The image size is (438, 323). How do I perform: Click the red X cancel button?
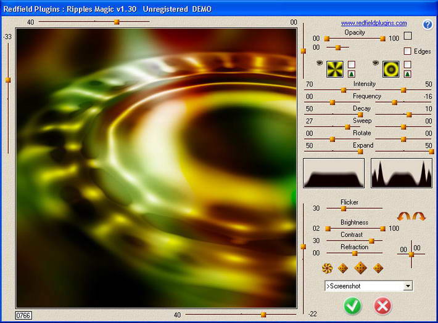pos(382,306)
